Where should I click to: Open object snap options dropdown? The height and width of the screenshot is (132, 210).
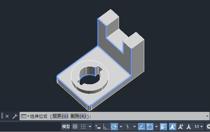point(156,126)
